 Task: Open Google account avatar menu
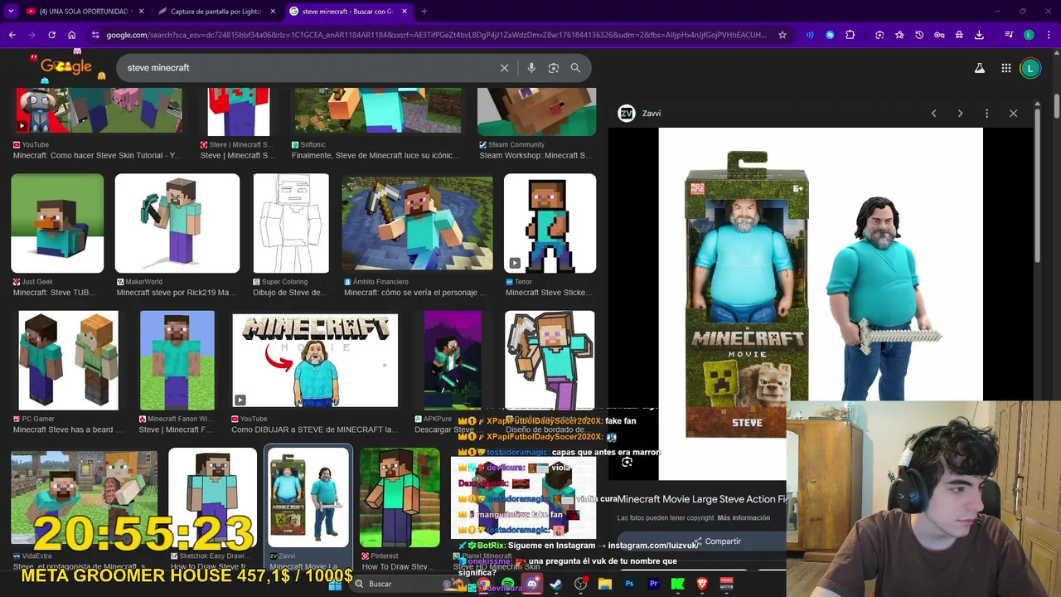1030,69
